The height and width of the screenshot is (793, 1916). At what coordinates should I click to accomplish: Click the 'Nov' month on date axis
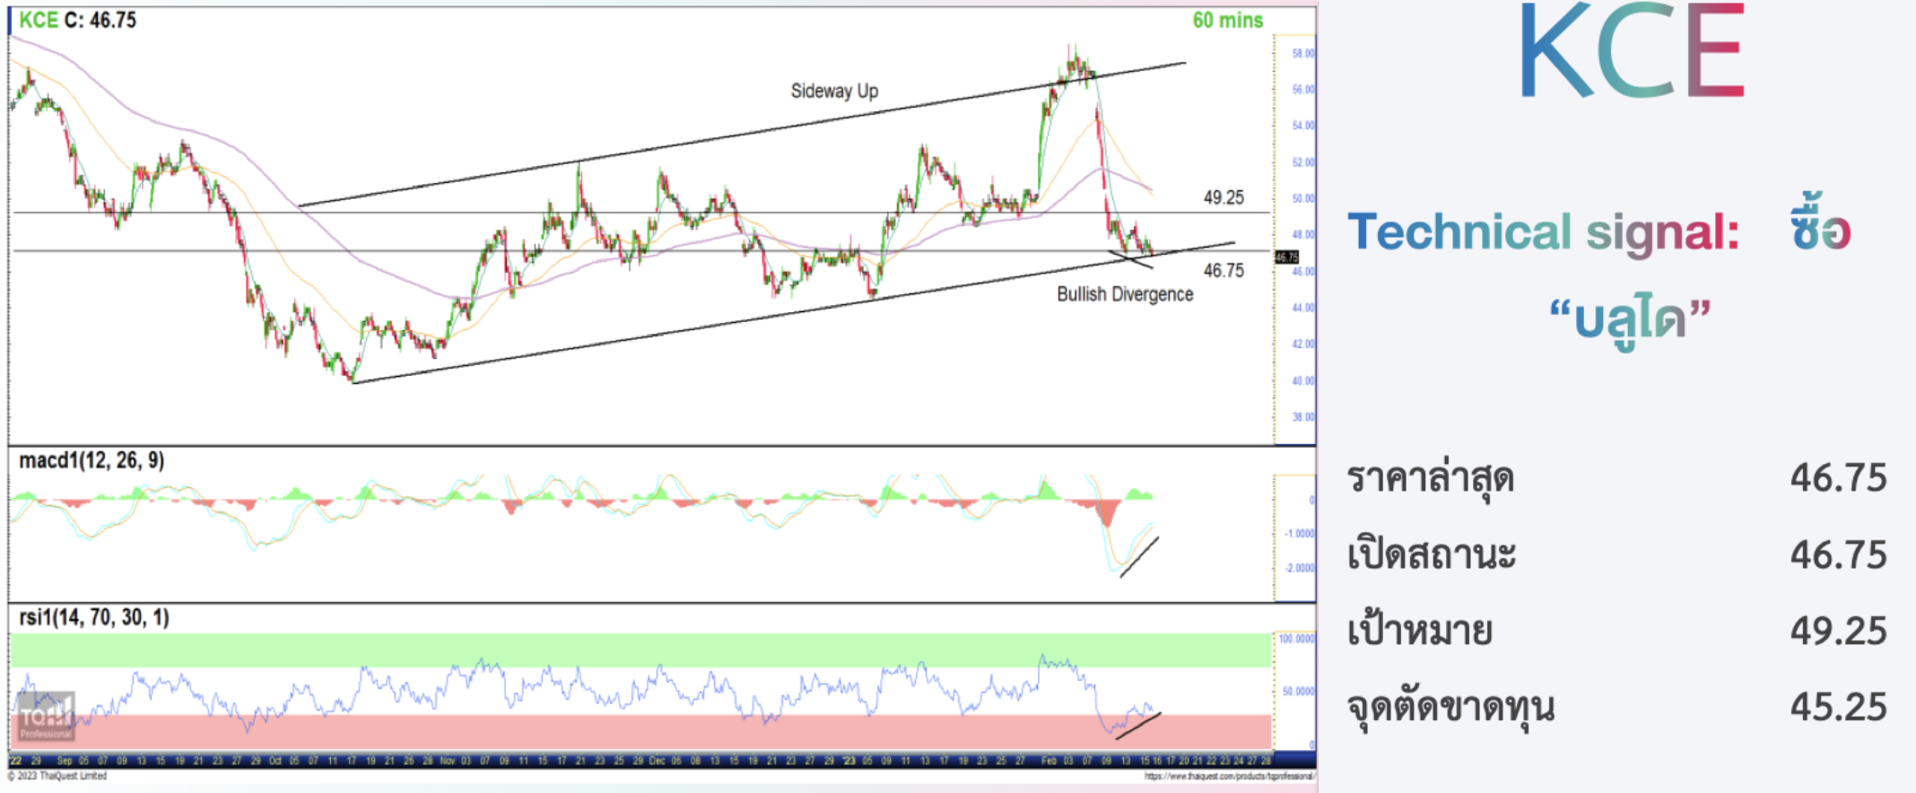447,761
